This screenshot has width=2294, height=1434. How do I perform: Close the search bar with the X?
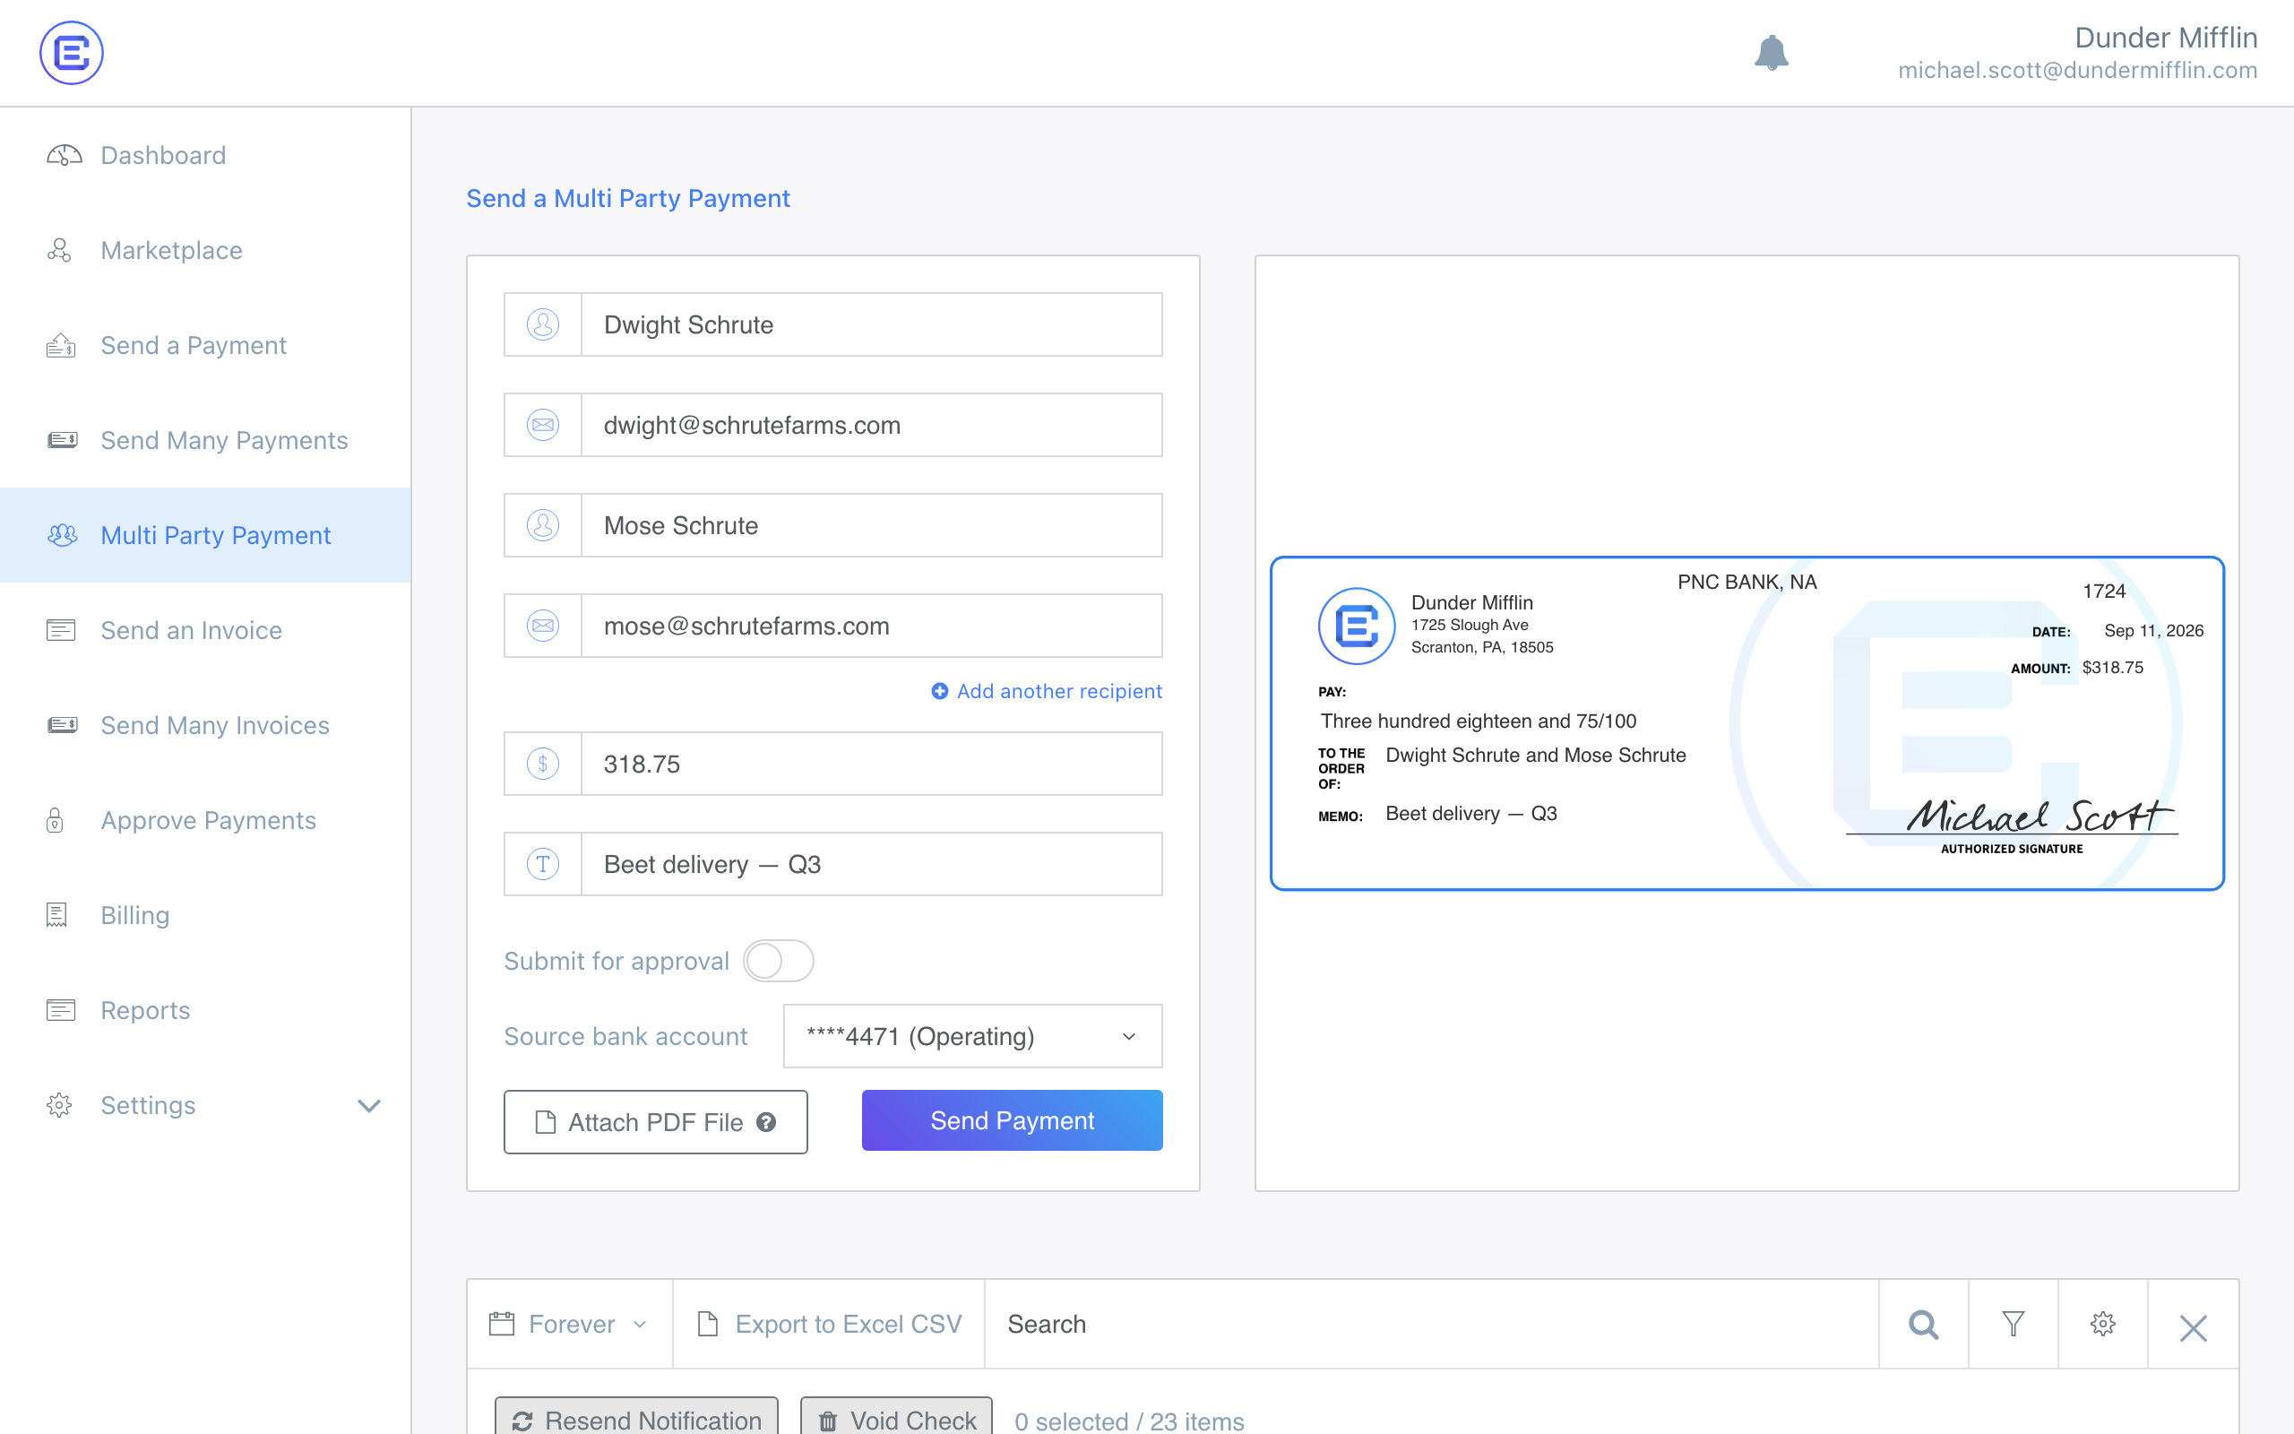(x=2194, y=1327)
